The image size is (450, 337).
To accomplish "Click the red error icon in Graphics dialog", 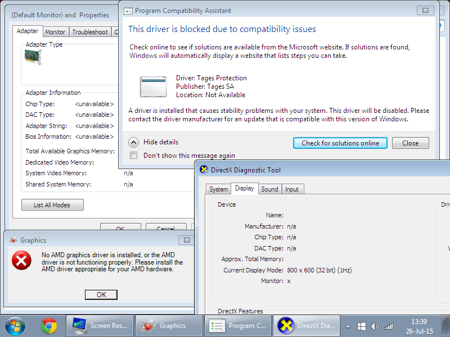I will coord(21,260).
